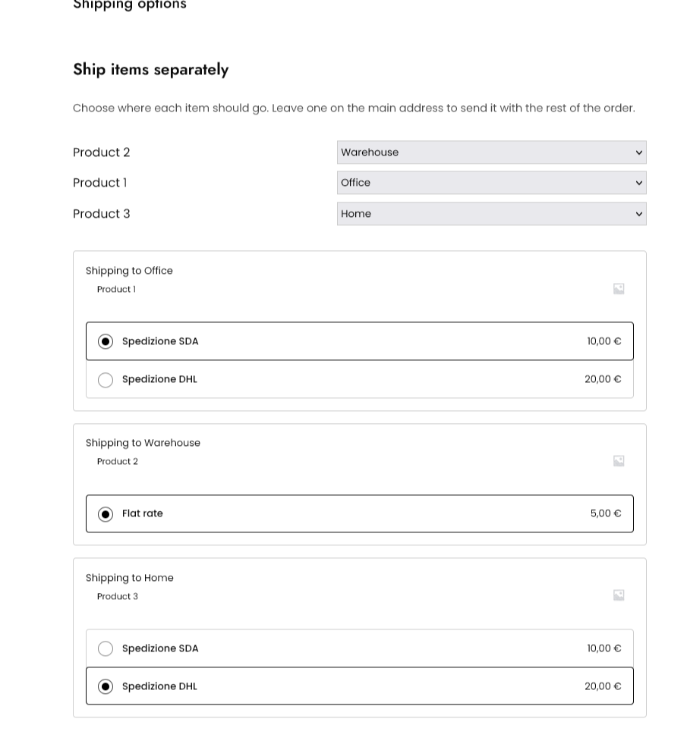The width and height of the screenshot is (687, 747).
Task: Click the 'Ship items separately' heading
Action: tap(150, 70)
